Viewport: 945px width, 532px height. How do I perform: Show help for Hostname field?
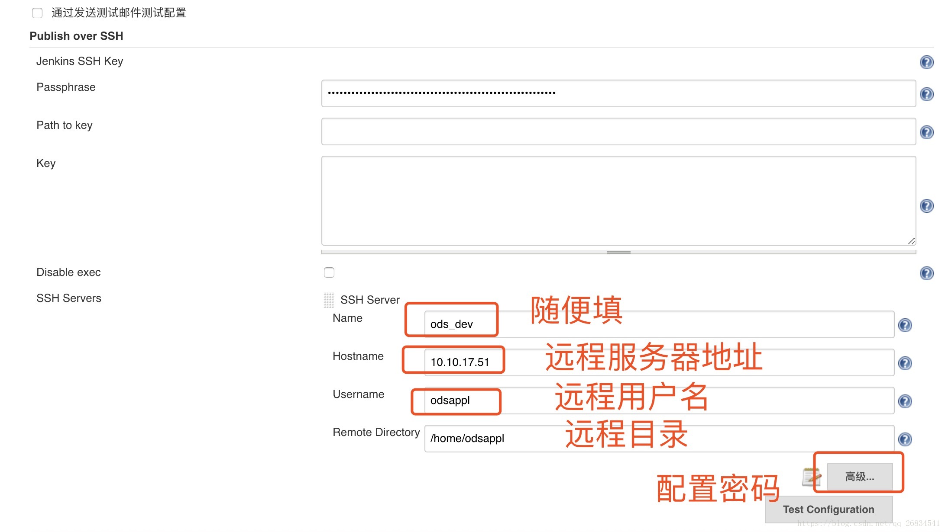coord(905,363)
